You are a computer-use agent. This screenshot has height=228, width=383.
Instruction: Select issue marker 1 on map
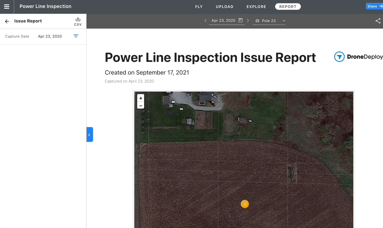tap(245, 204)
